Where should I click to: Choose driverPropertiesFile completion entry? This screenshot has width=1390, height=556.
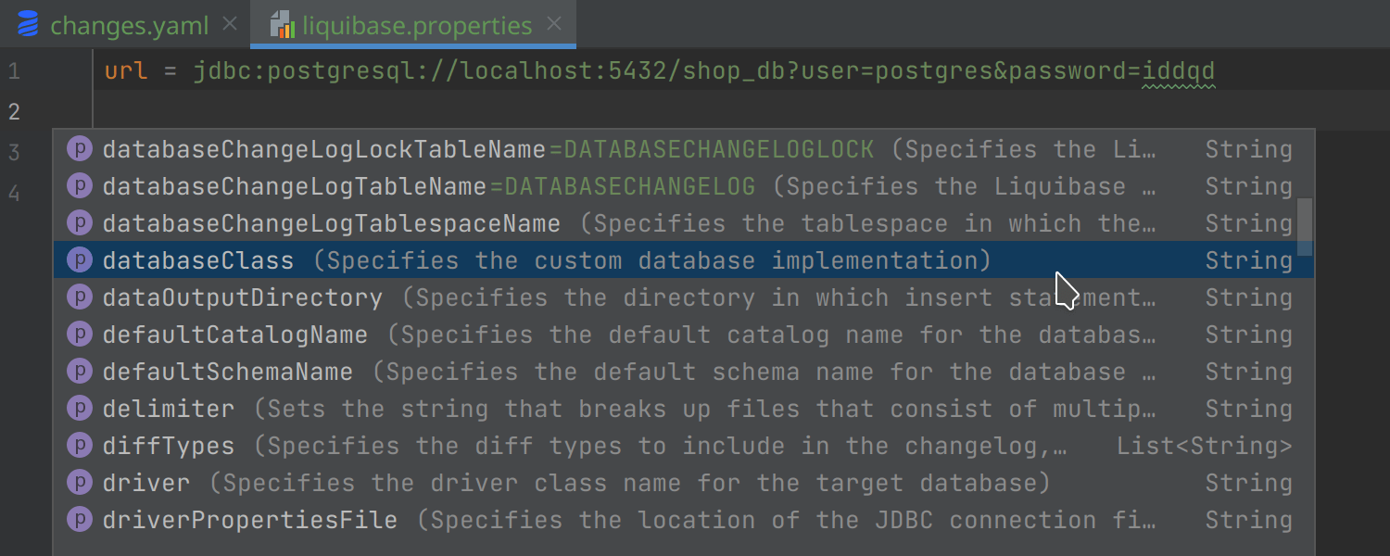[250, 520]
